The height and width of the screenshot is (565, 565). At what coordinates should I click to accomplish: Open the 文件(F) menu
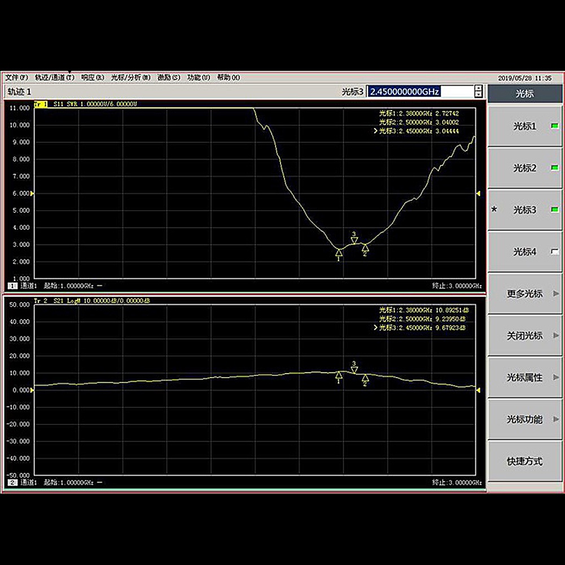coord(16,77)
